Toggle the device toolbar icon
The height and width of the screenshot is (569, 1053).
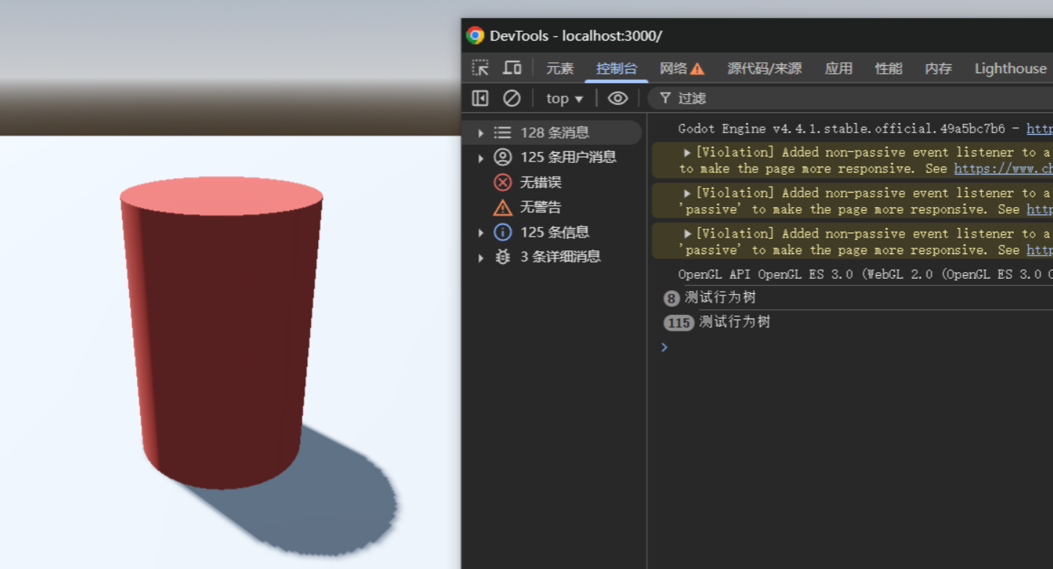(x=512, y=68)
